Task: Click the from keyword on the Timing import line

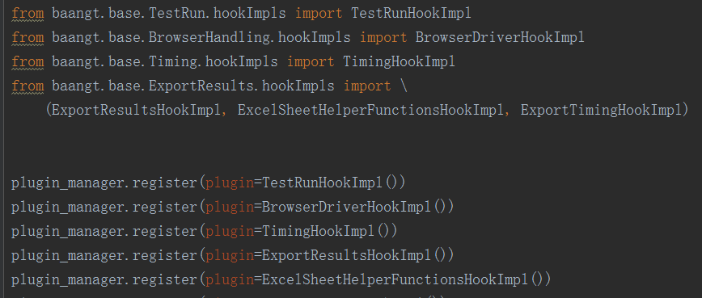Action: point(27,61)
